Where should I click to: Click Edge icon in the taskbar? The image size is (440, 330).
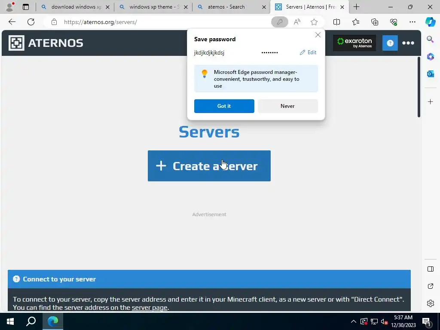52,321
